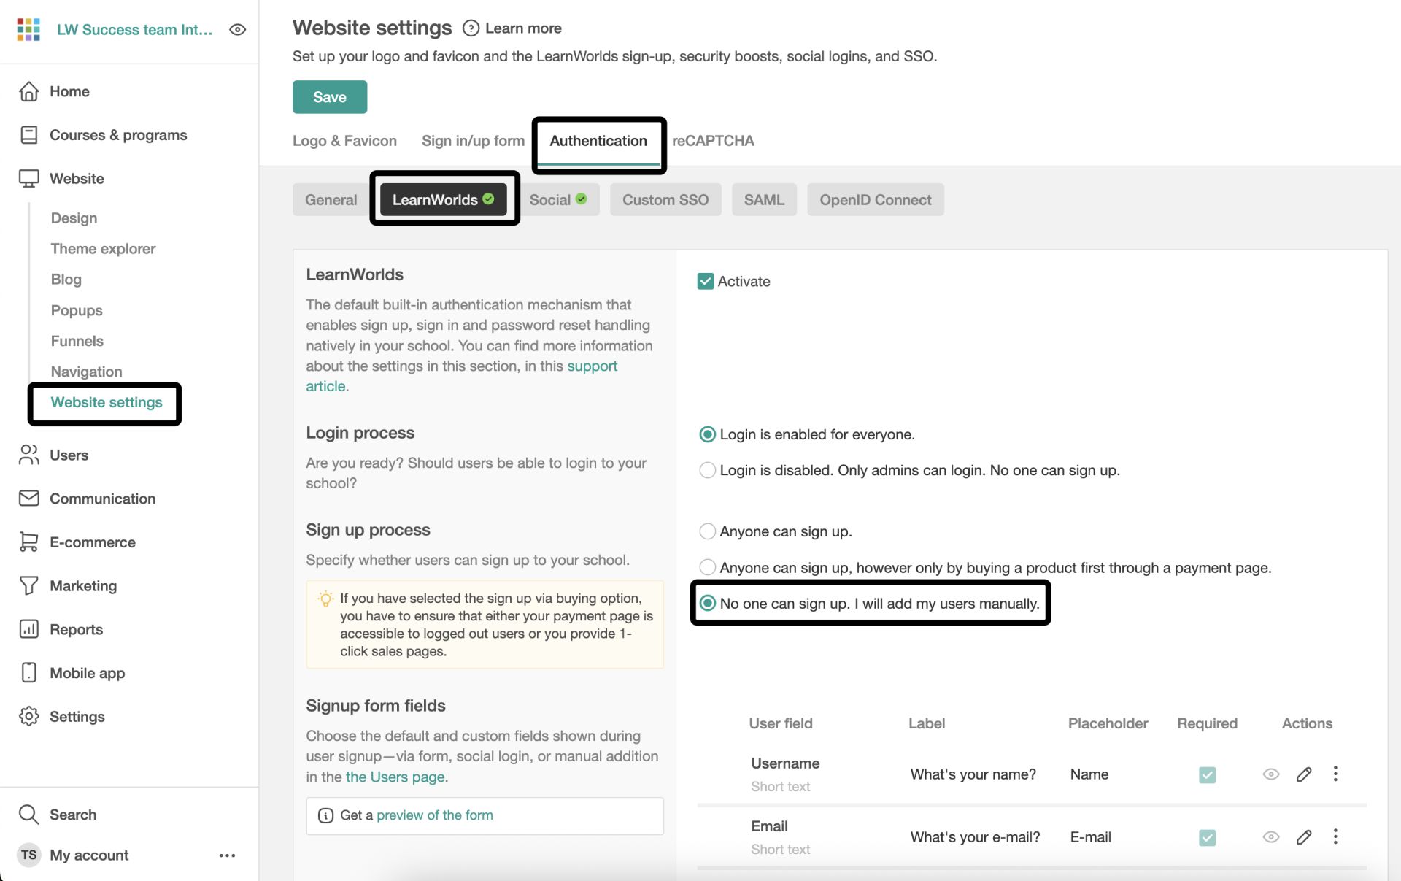1401x881 pixels.
Task: Open more actions for Email row
Action: point(1335,837)
